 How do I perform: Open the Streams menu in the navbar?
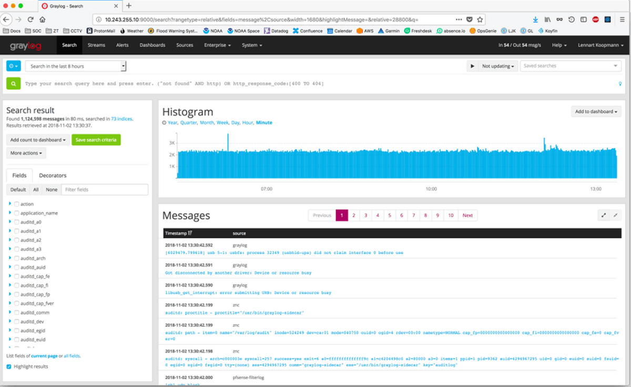96,45
